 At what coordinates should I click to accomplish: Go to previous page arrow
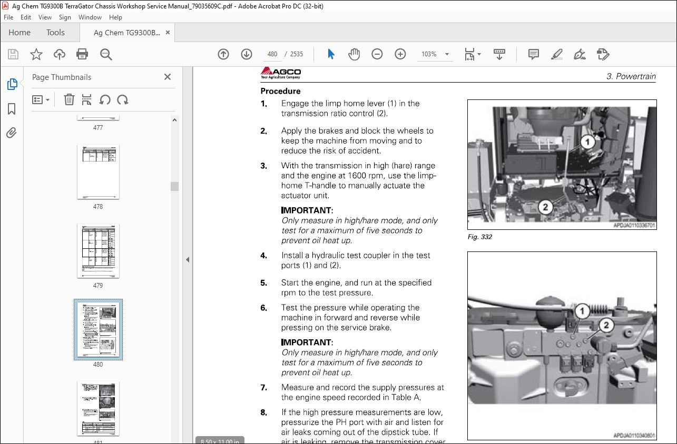pos(223,54)
